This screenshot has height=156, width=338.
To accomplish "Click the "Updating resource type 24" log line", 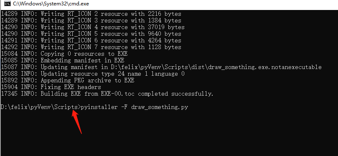I will click(93, 74).
